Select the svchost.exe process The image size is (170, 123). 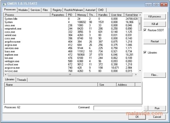coord(71,65)
